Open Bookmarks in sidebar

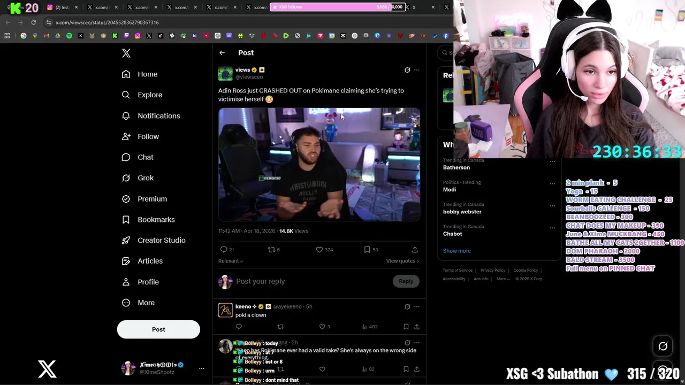(148, 220)
